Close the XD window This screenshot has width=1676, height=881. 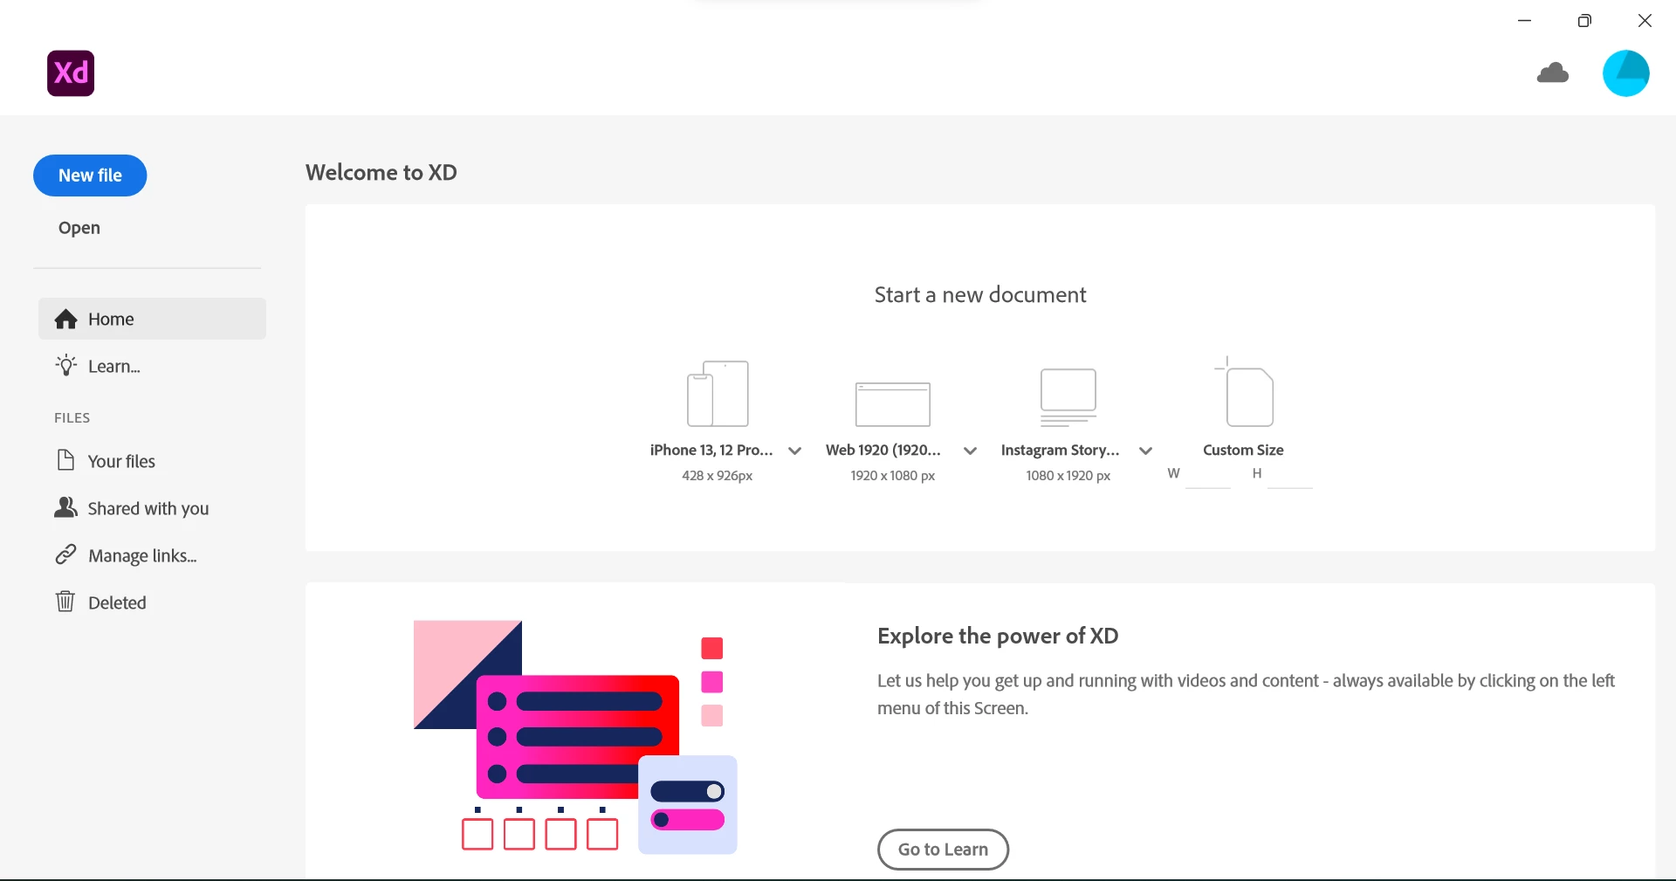[x=1645, y=21]
